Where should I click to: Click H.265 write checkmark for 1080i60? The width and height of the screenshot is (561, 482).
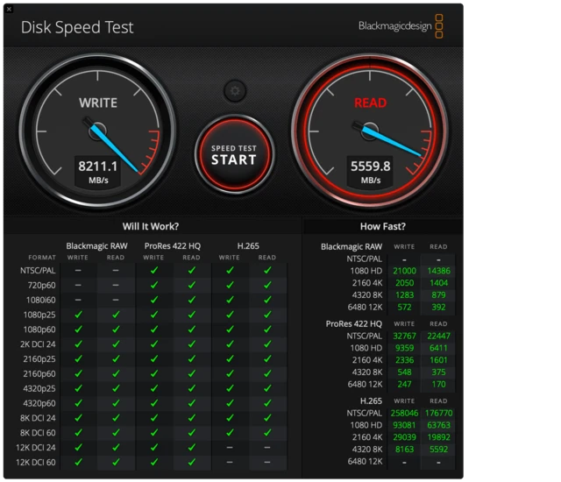(230, 300)
